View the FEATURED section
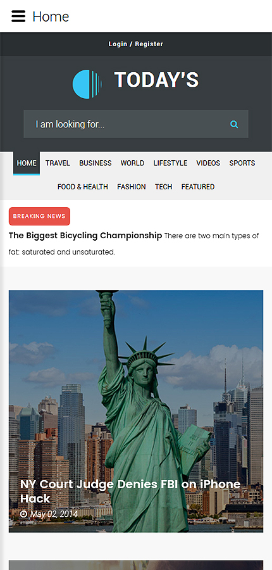Image resolution: width=272 pixels, height=570 pixels. pyautogui.click(x=198, y=187)
